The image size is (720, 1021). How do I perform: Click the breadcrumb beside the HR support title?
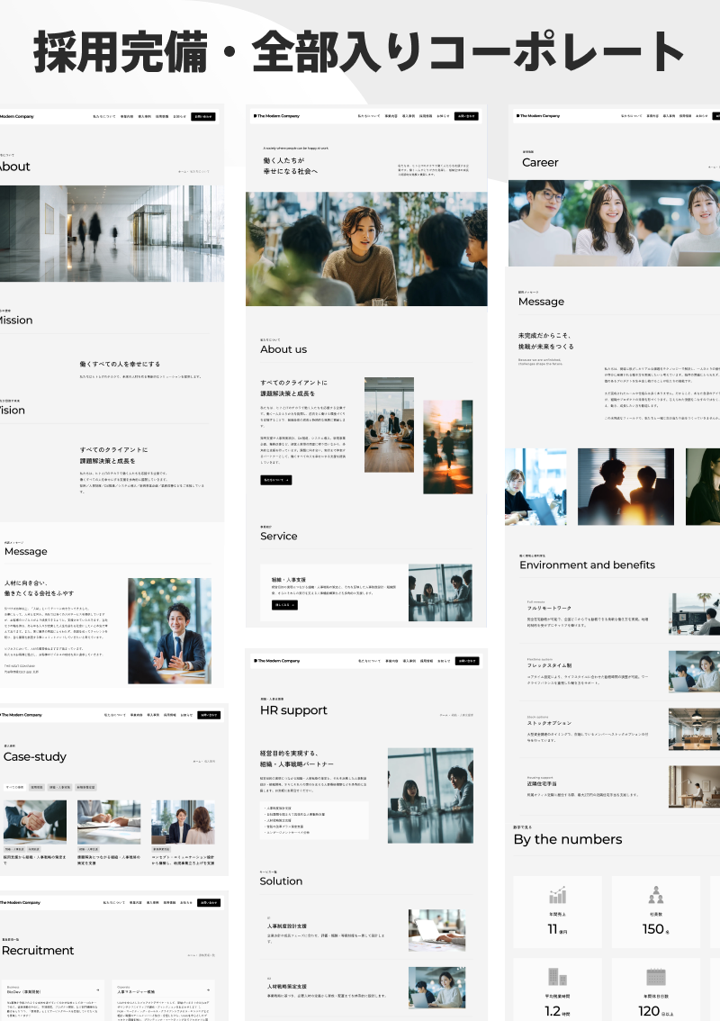[456, 715]
